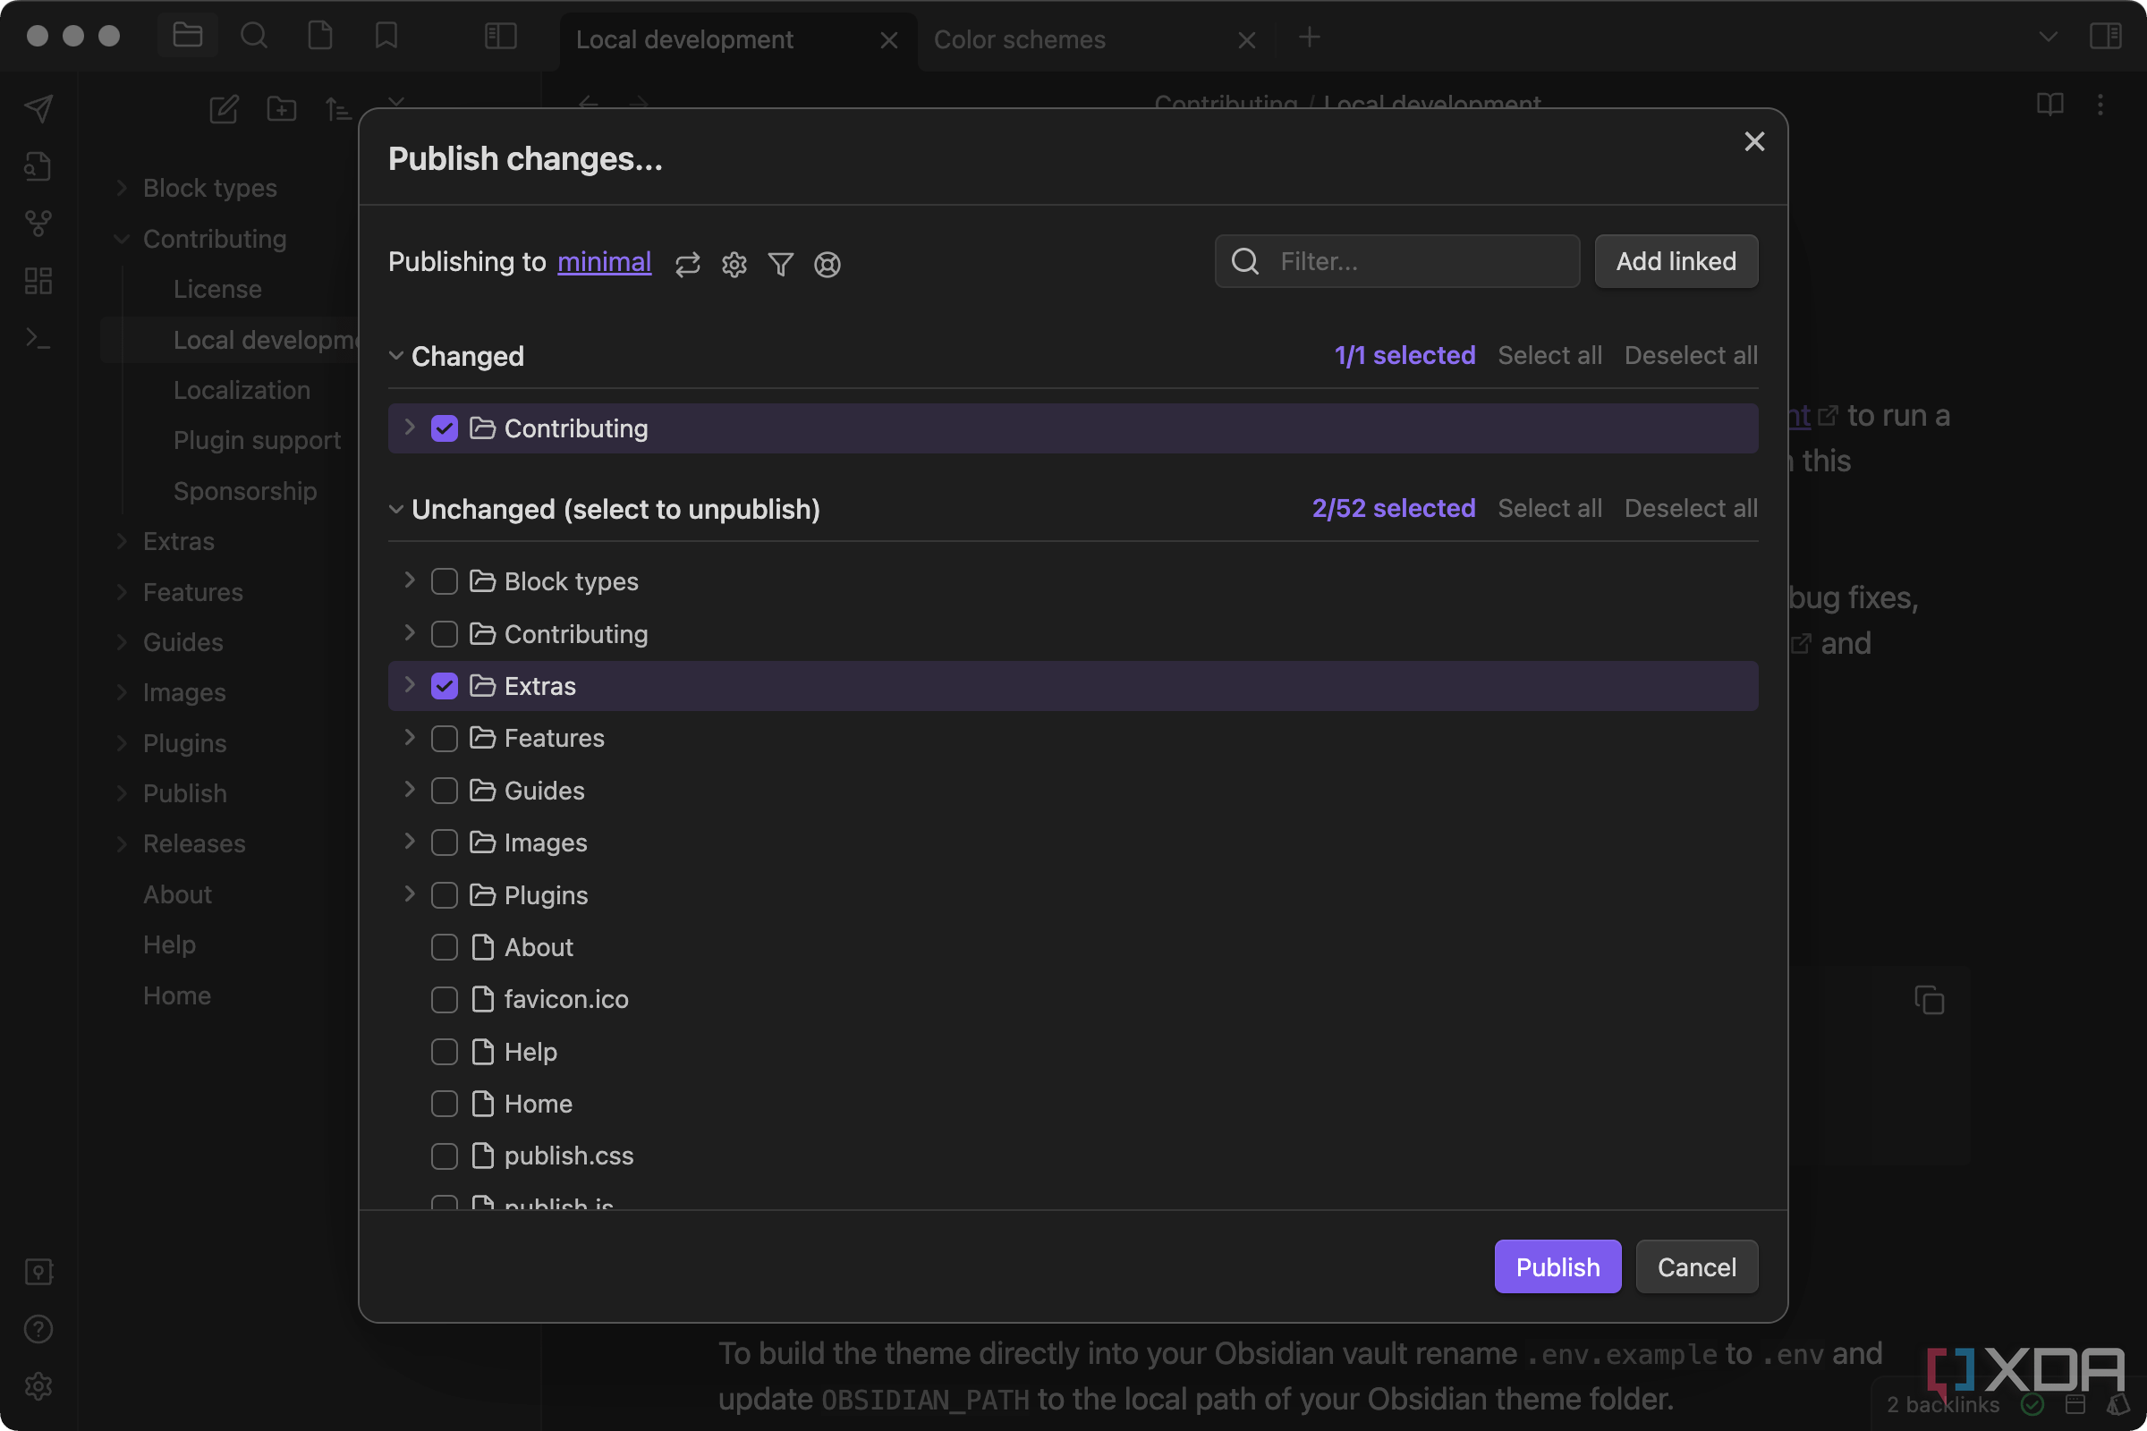This screenshot has height=1431, width=2147.
Task: Toggle the left sidebar icon
Action: [500, 36]
